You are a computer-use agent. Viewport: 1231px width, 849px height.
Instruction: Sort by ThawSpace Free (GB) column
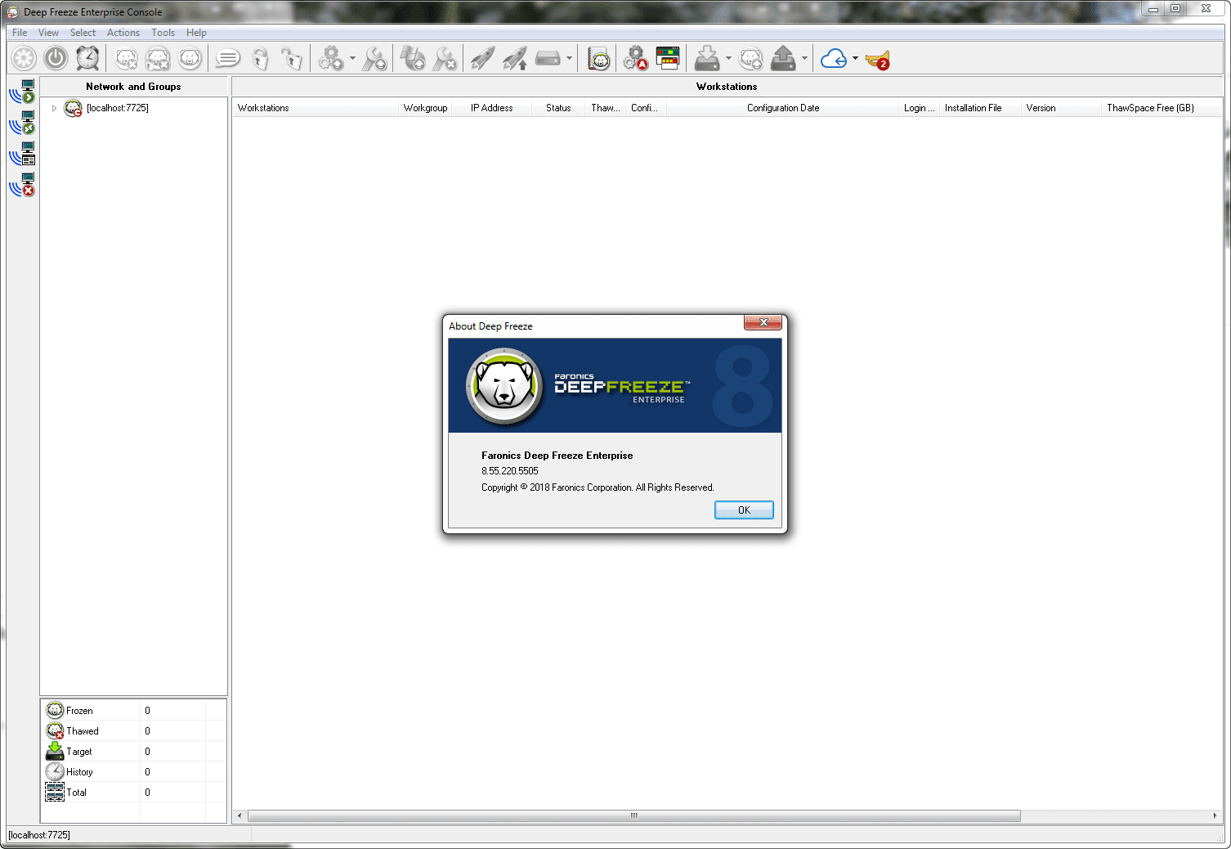(x=1161, y=108)
